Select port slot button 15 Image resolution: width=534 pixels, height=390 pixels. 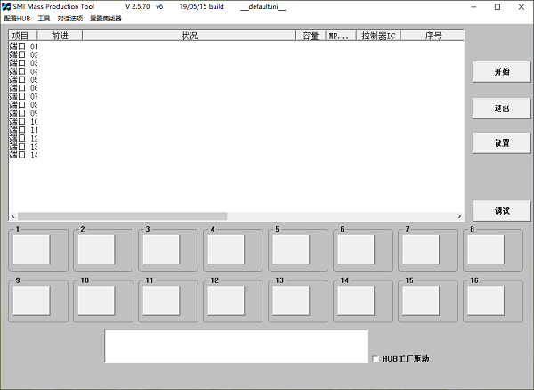click(x=421, y=300)
